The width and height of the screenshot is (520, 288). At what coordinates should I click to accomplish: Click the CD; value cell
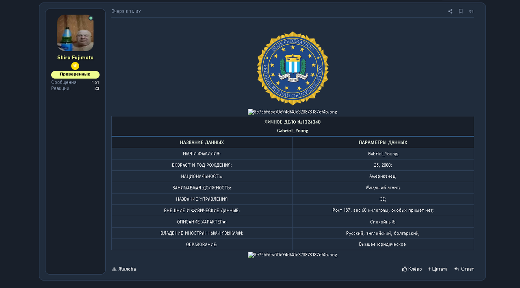[x=383, y=199]
